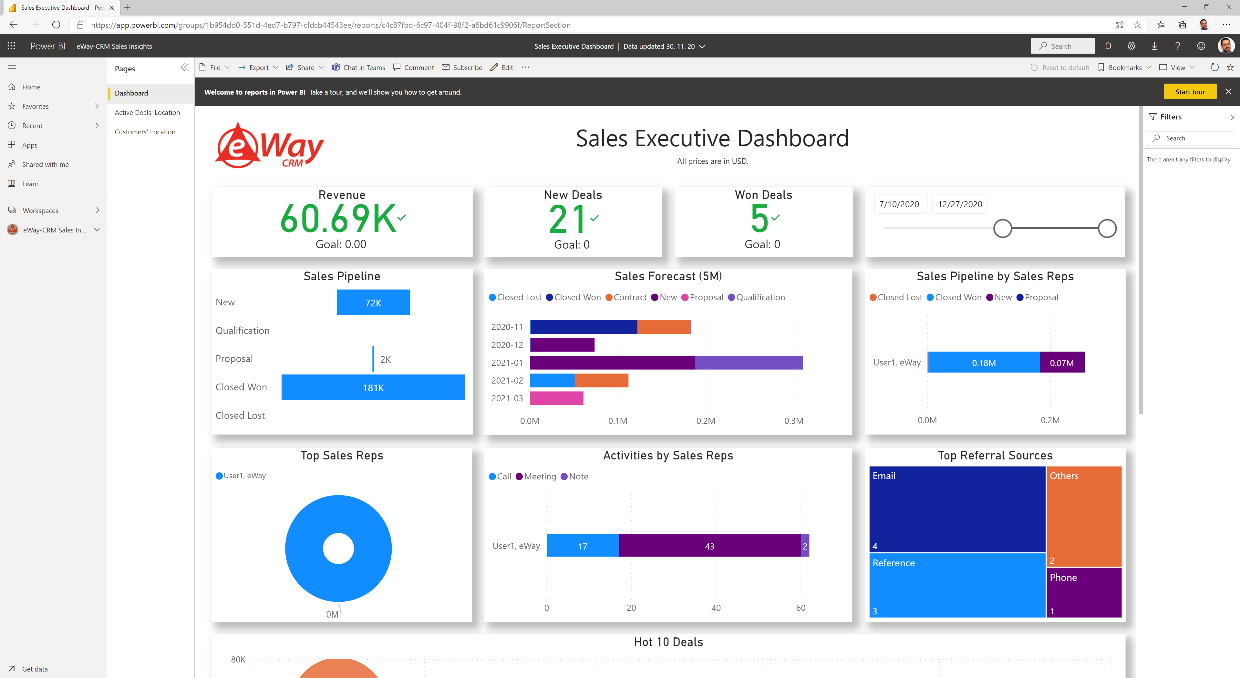
Task: Click the date slider left handle
Action: (x=1003, y=228)
